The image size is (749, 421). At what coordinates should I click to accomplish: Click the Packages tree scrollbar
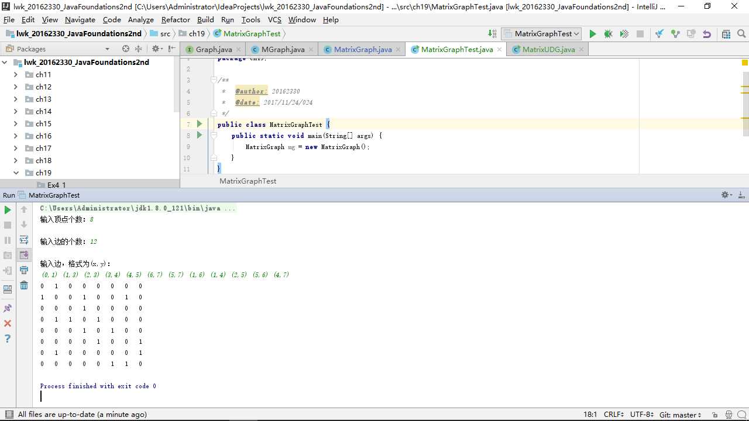coord(177,85)
